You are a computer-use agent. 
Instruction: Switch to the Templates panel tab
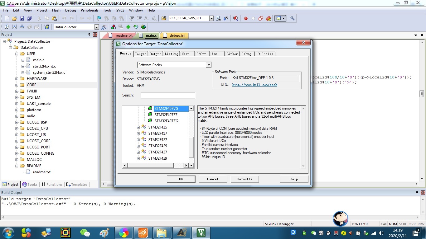coord(77,185)
